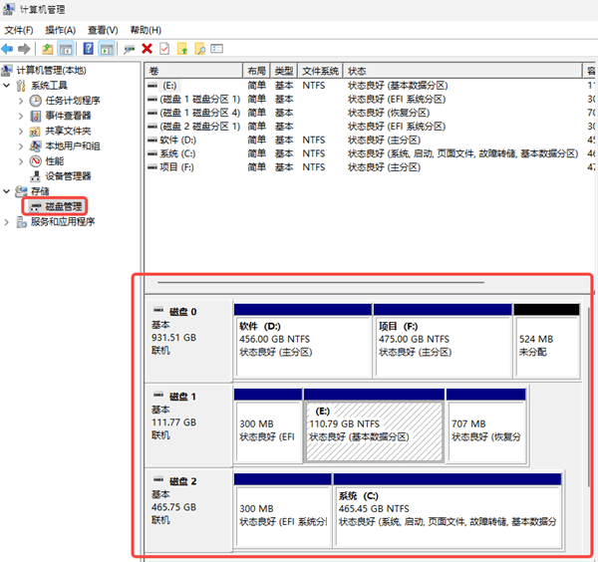Expand the 本地用户和组 node
Screen dimensions: 598x562
pyautogui.click(x=21, y=146)
